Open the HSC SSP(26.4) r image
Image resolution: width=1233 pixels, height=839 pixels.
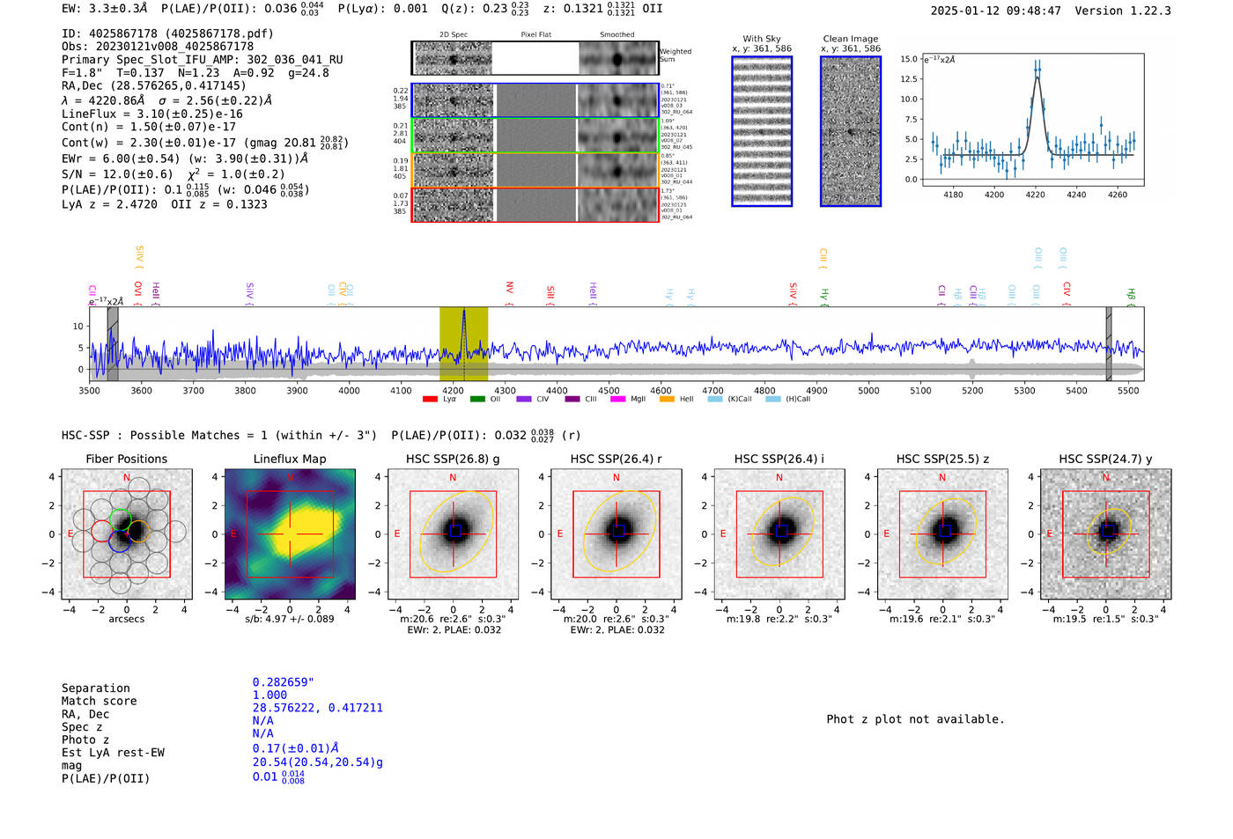click(616, 534)
